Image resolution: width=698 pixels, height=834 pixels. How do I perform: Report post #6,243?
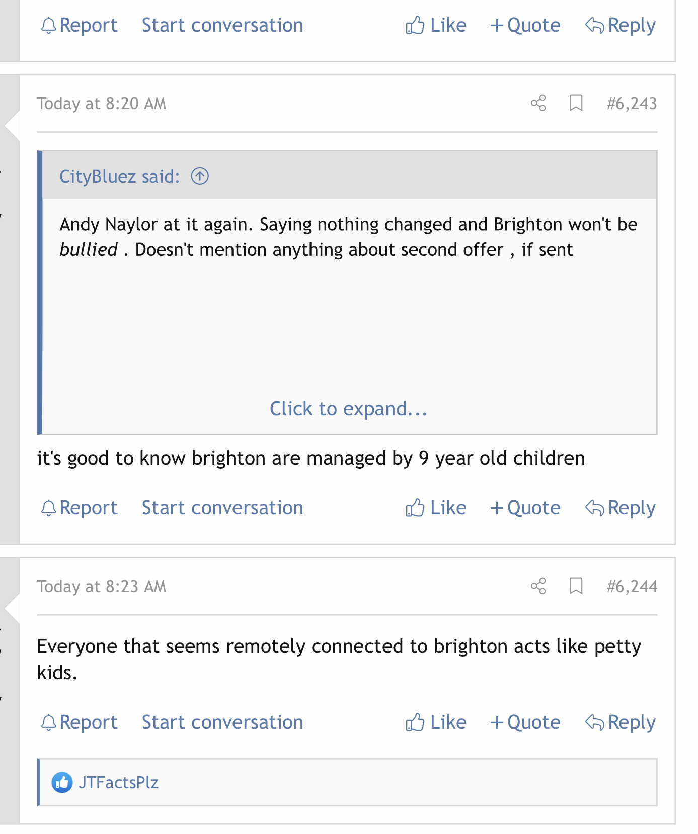(79, 508)
